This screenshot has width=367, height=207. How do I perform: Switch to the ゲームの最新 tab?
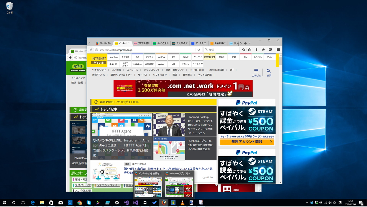coord(161,43)
